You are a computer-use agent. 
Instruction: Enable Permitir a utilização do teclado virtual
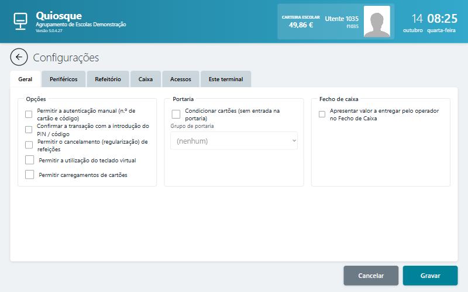30,160
